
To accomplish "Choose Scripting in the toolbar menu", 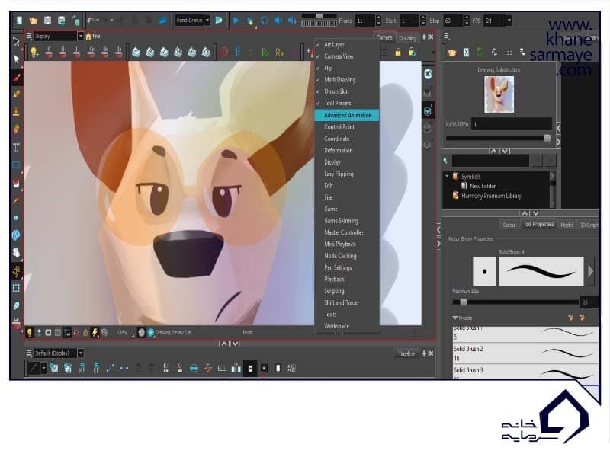I will pos(347,291).
